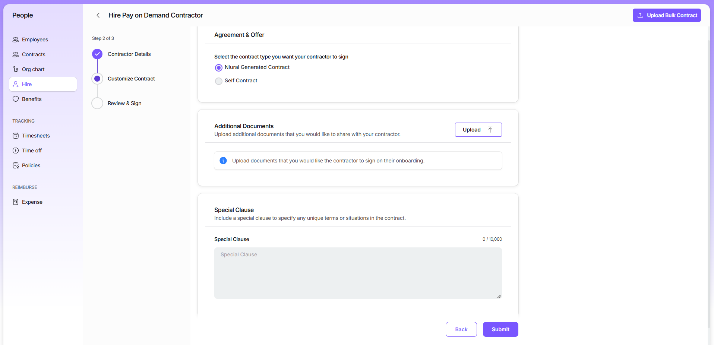
Task: Click 'Hire Pay on Demand Contractor' title
Action: pyautogui.click(x=156, y=15)
